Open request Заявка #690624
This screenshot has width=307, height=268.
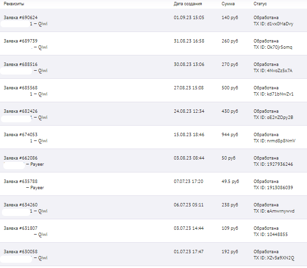coord(21,17)
